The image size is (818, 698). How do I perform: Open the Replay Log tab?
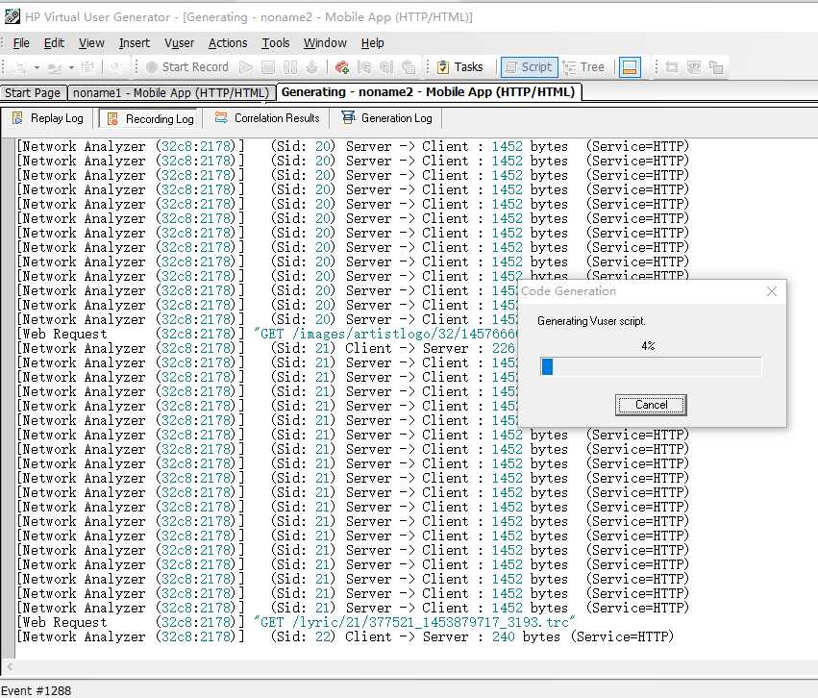pyautogui.click(x=48, y=118)
